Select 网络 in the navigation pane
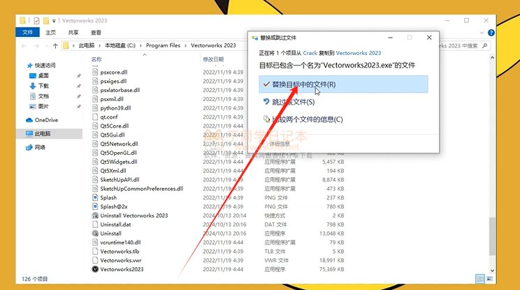Viewport: 520px width, 290px height. 40,147
